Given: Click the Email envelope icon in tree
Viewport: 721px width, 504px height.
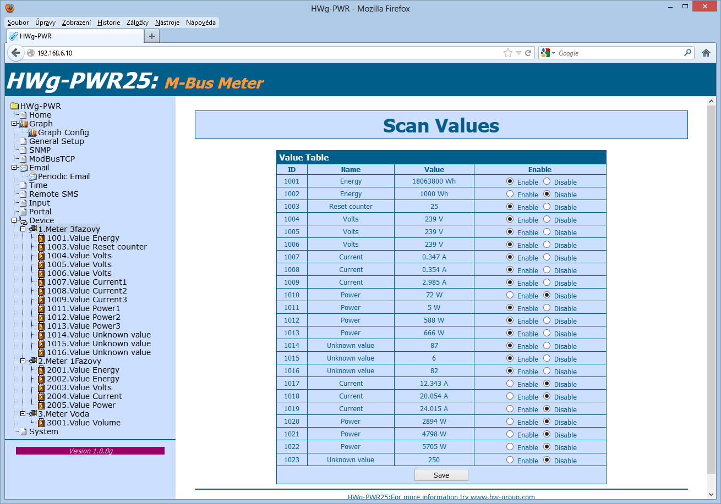Looking at the screenshot, I should click(24, 168).
